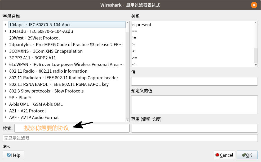Click field list scrollbar down arrow
The height and width of the screenshot is (162, 261).
click(127, 120)
